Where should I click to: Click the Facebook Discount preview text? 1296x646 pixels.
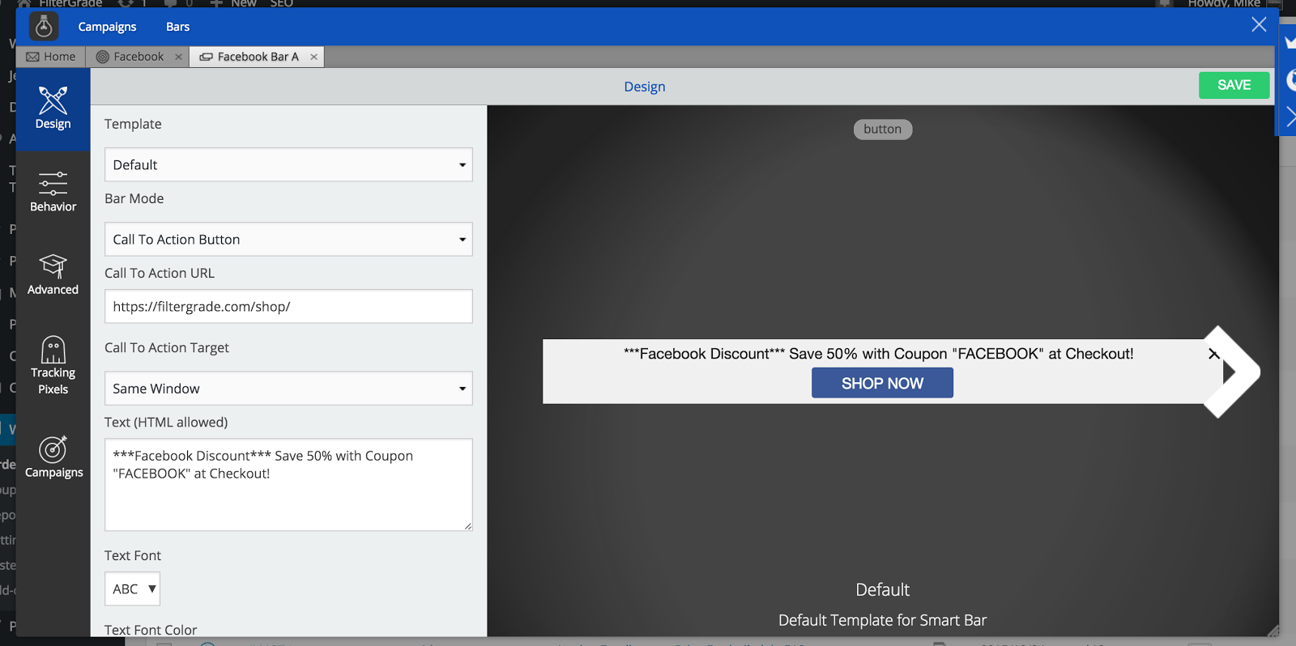click(878, 354)
